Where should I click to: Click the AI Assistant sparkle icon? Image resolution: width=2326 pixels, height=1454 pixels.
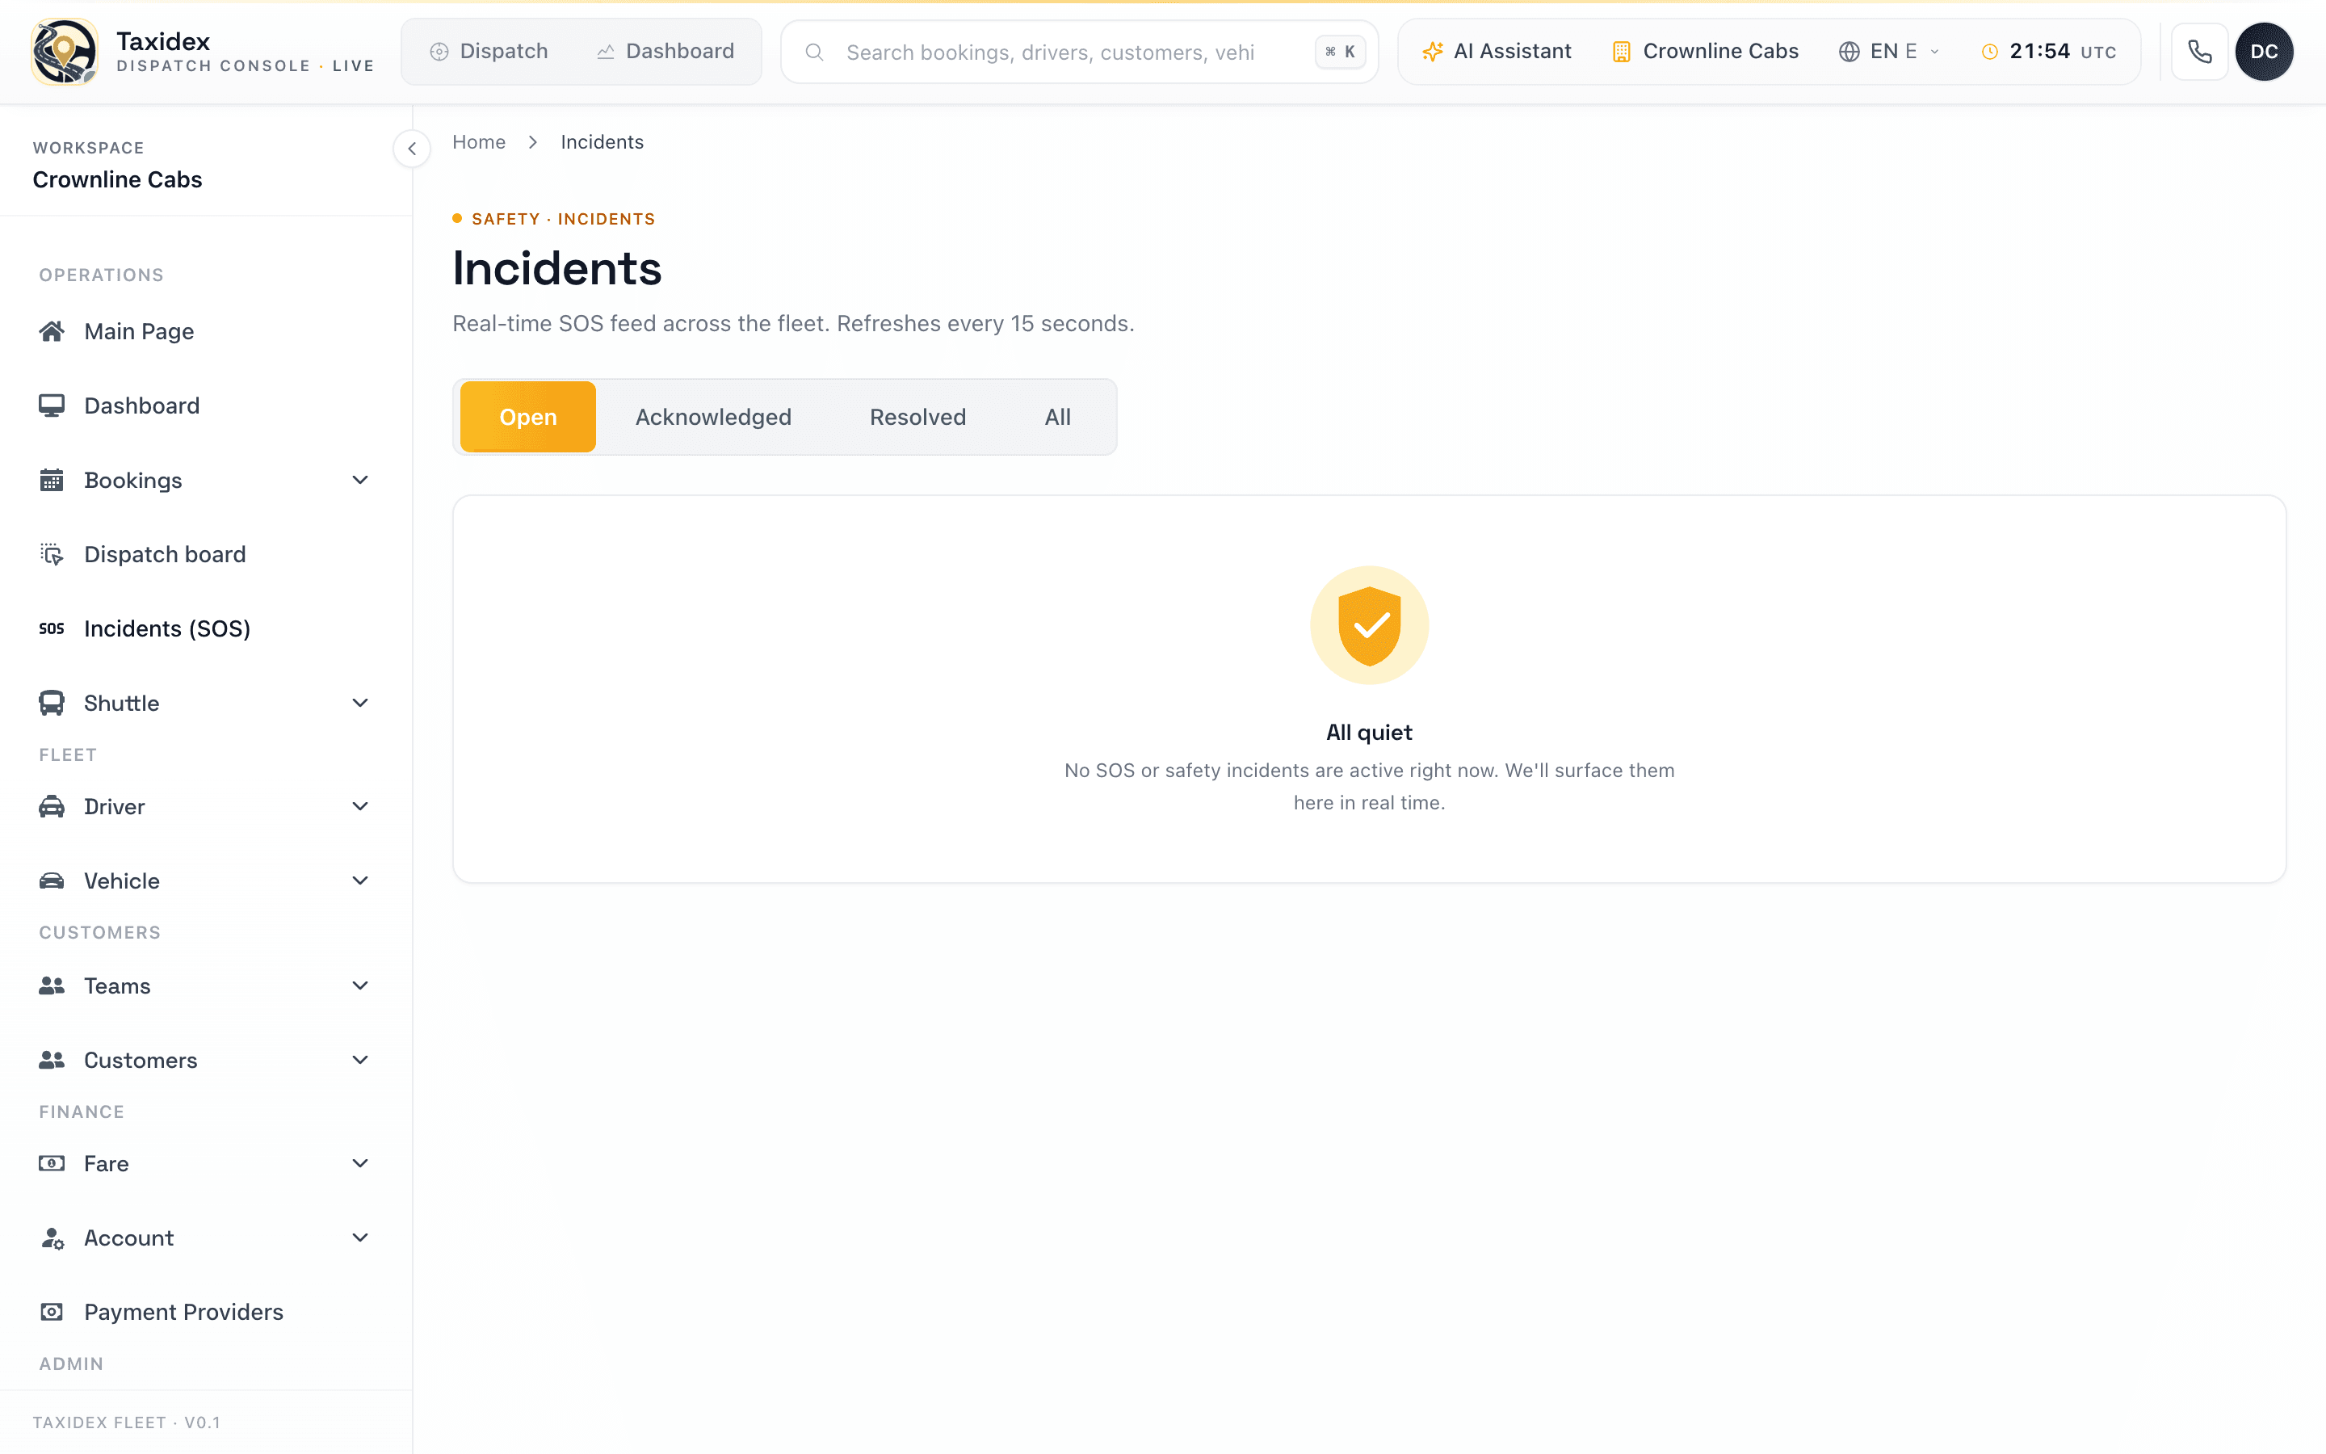pyautogui.click(x=1432, y=52)
